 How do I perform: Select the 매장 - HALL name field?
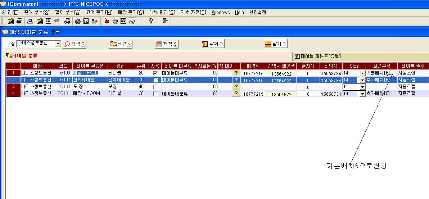(x=90, y=73)
